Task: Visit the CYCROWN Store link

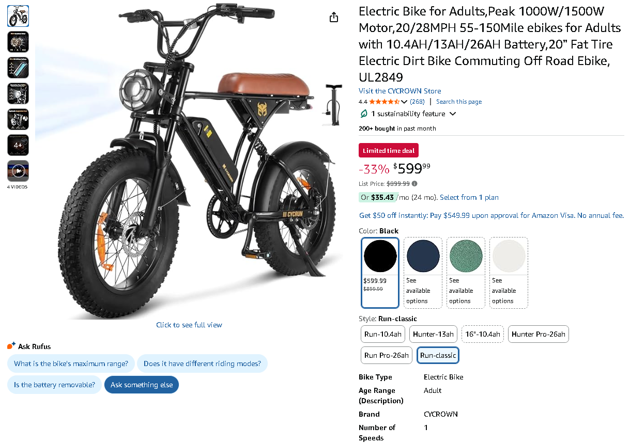Action: tap(399, 91)
